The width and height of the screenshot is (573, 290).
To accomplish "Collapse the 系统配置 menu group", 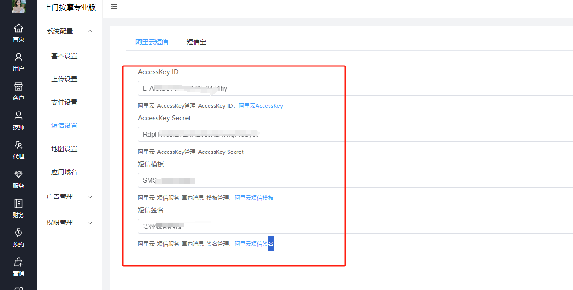I will pyautogui.click(x=70, y=31).
